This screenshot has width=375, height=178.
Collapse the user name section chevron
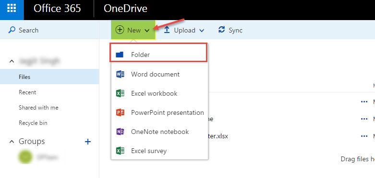[x=12, y=61]
